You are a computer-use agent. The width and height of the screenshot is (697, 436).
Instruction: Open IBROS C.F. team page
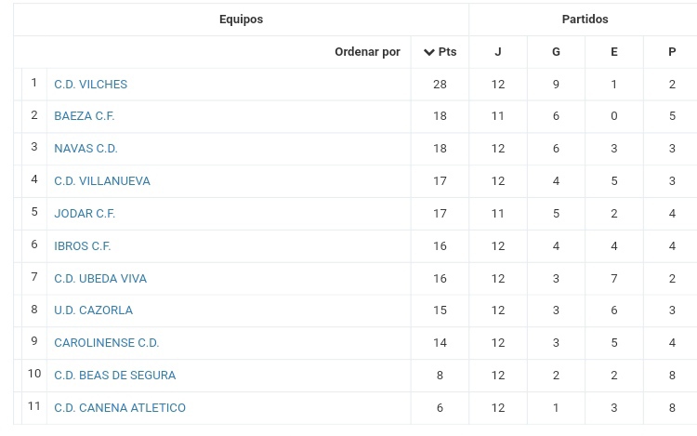[82, 246]
